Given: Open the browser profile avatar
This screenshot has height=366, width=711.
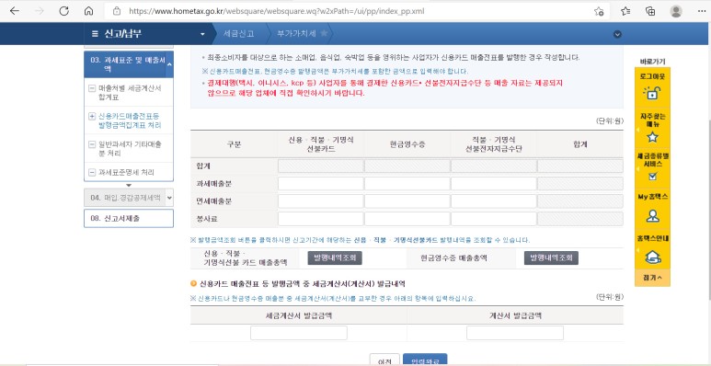Looking at the screenshot, I should [x=676, y=11].
